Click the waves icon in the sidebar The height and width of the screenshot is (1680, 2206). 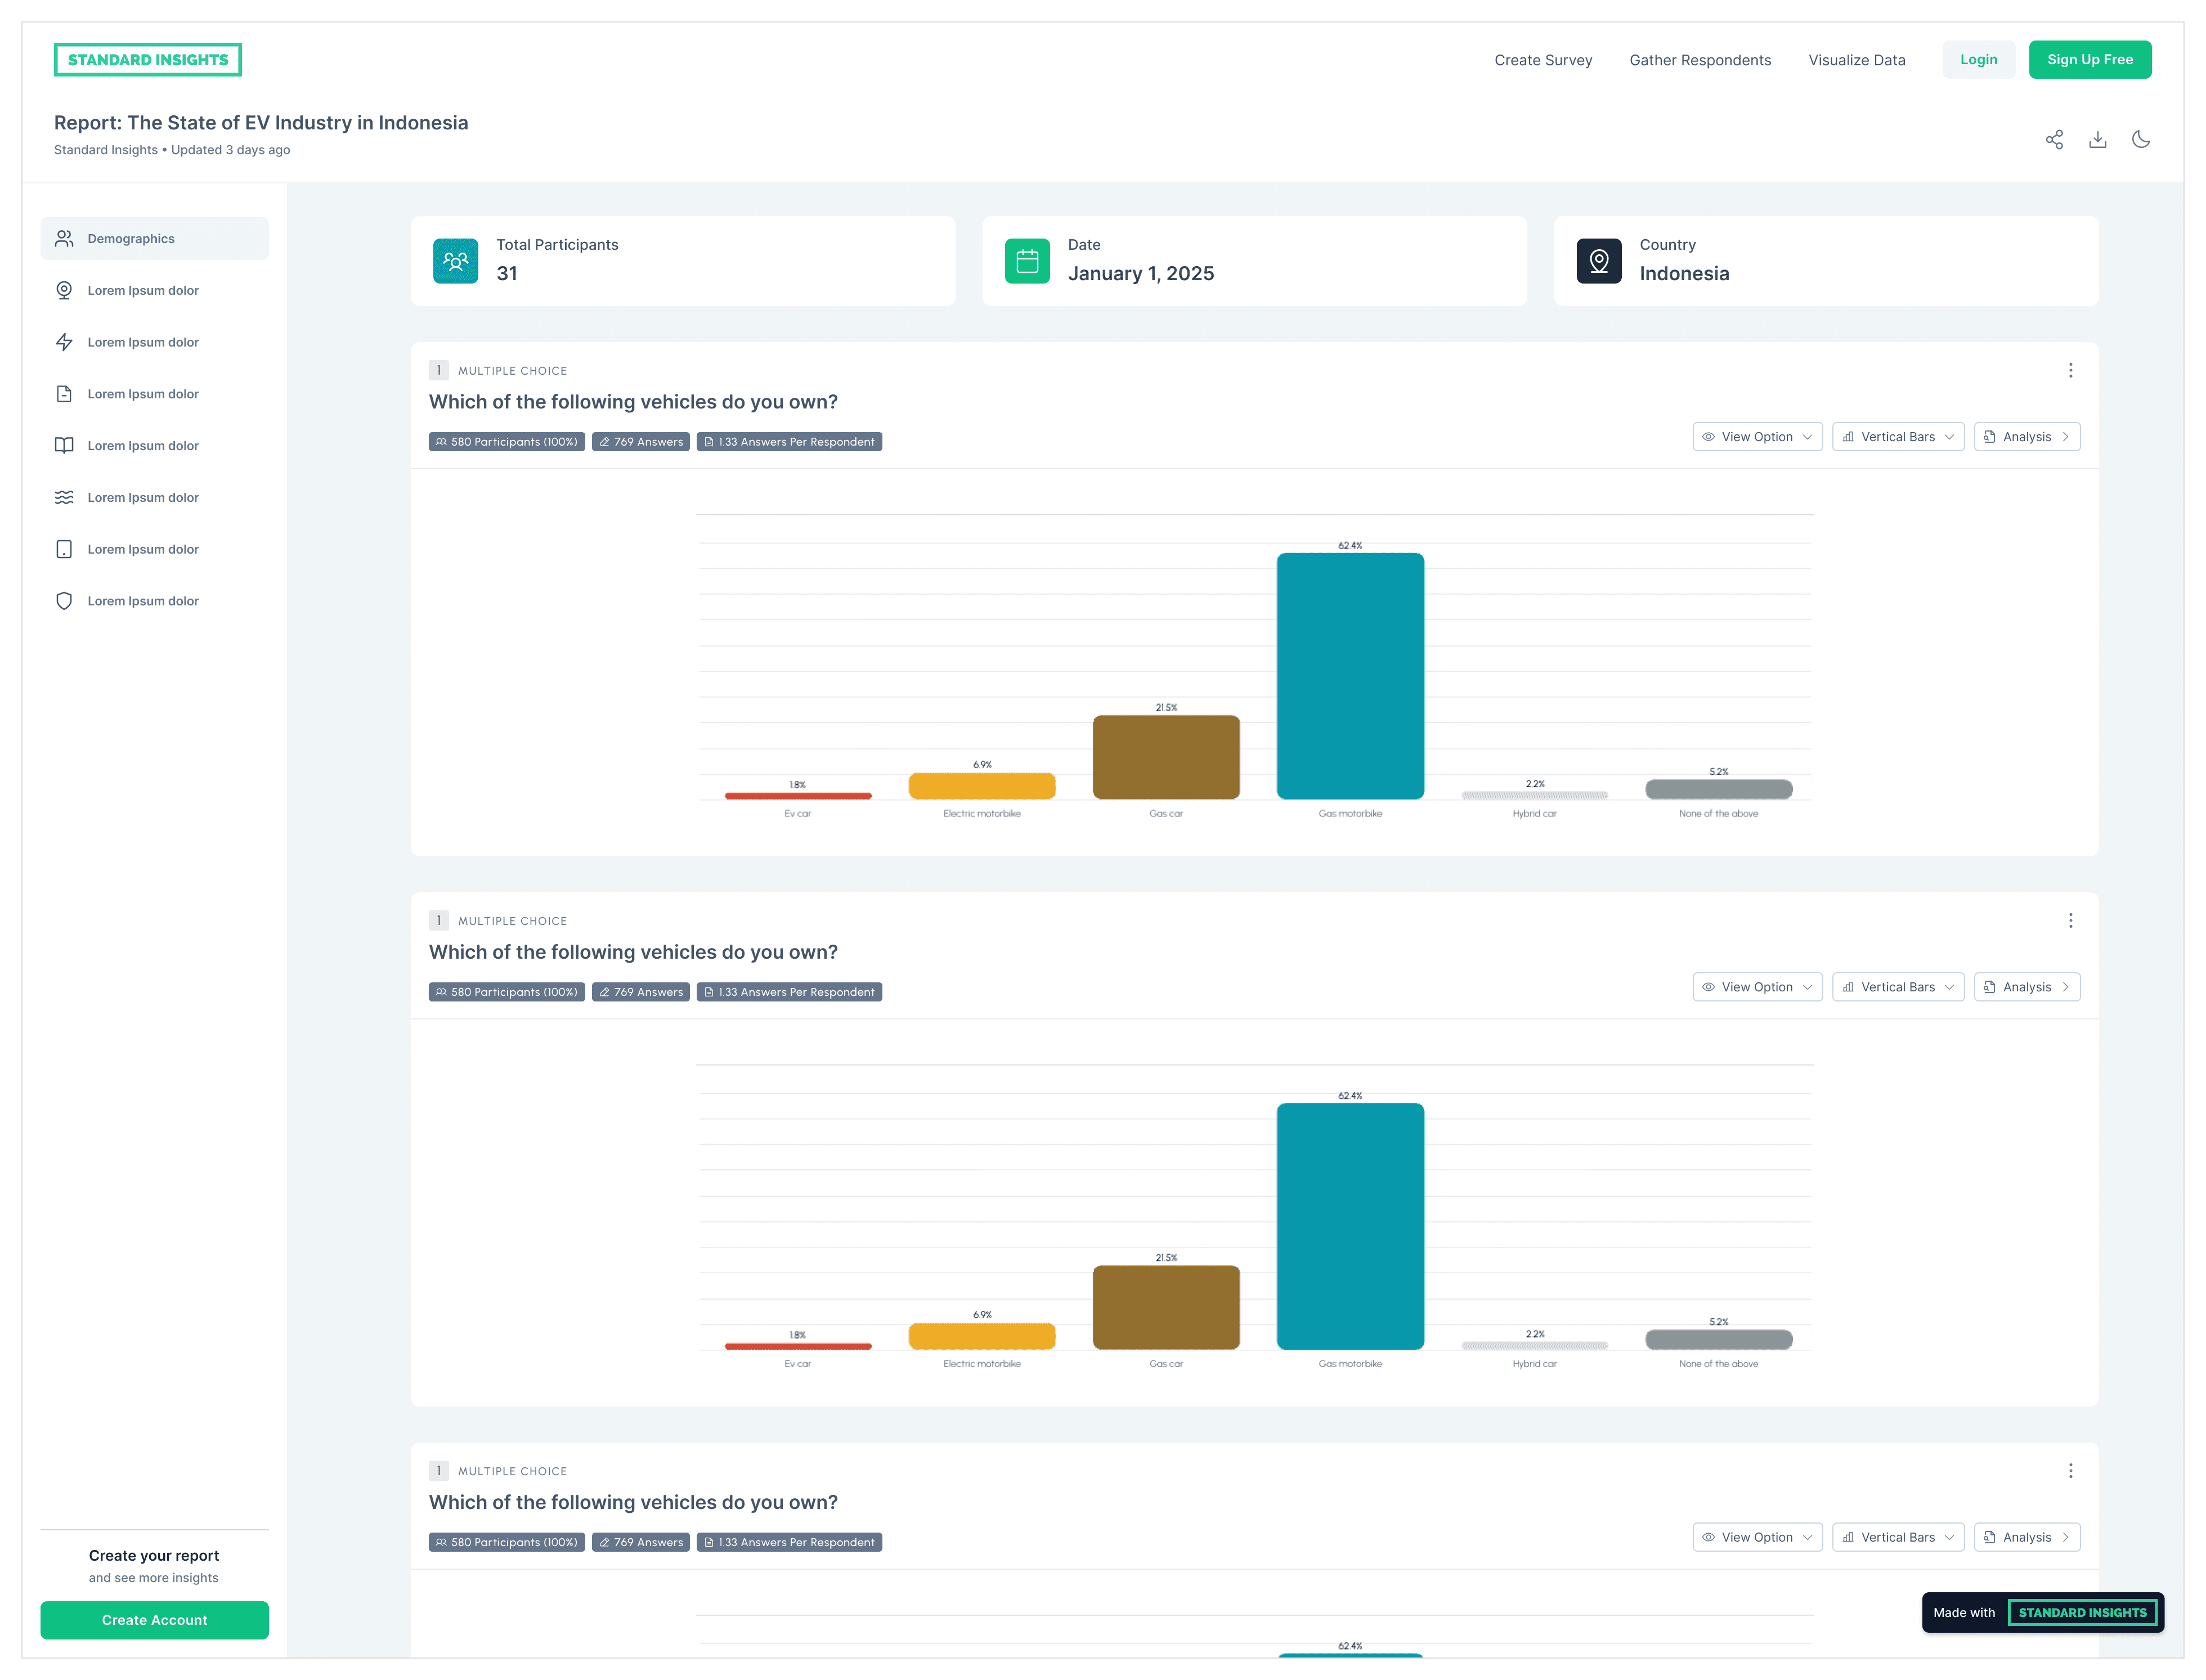point(64,498)
